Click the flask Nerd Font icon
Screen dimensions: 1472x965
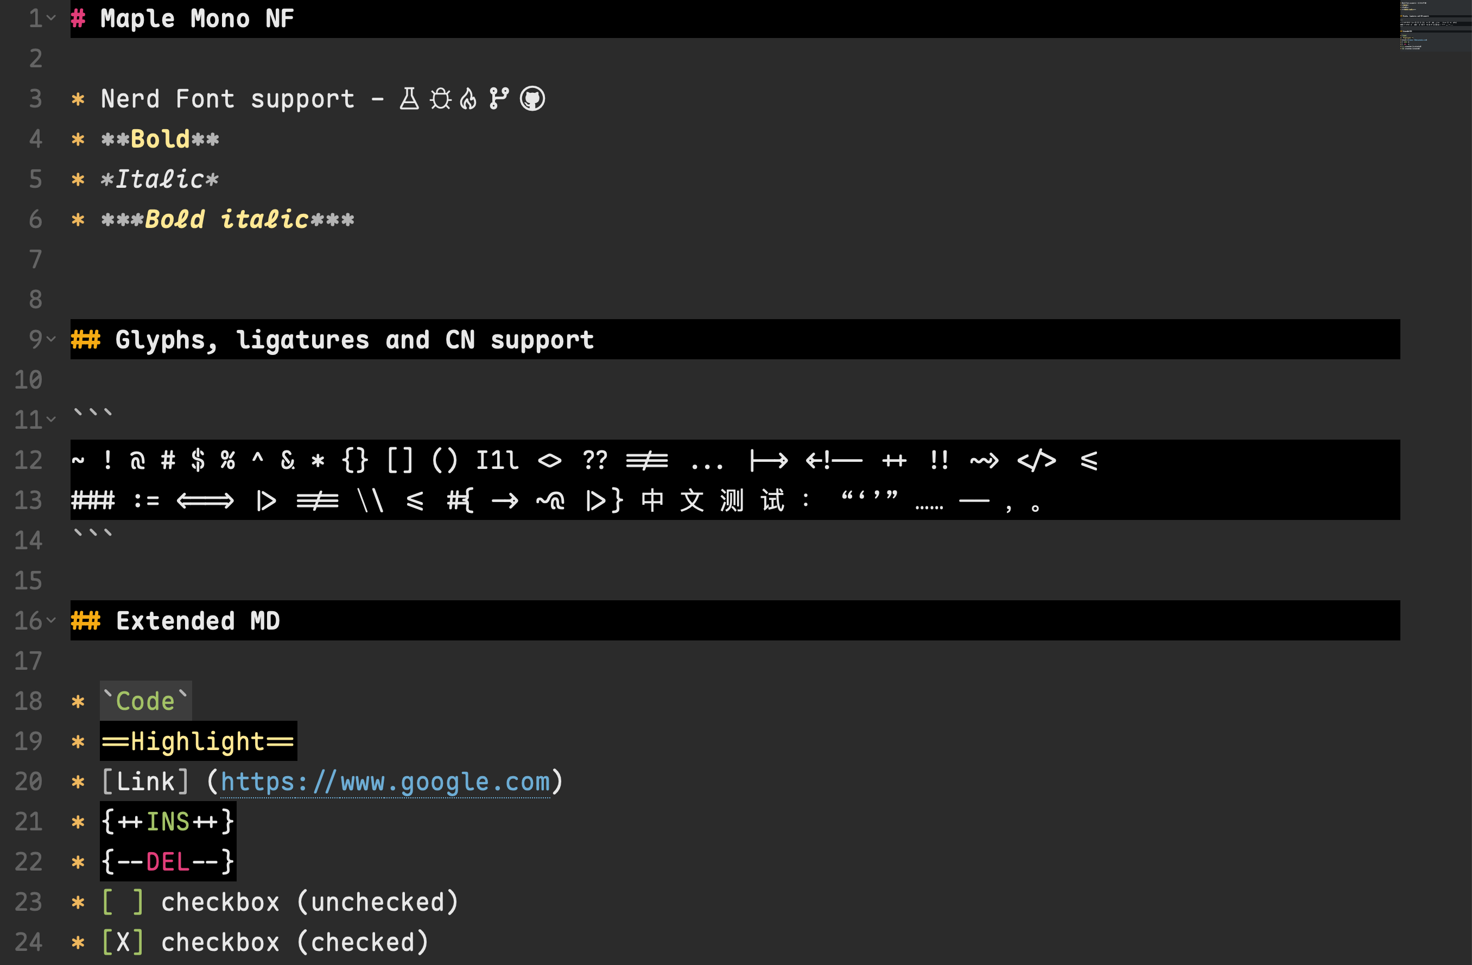tap(409, 98)
